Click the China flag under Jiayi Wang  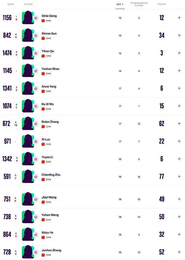tap(43, 202)
